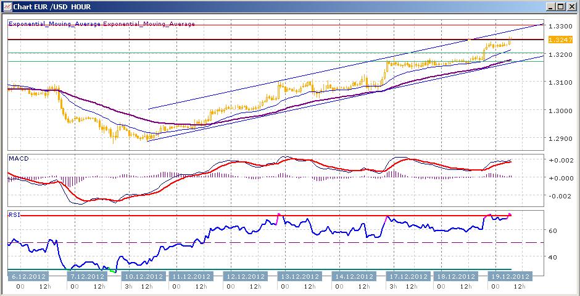
Task: Select the 18.12.2012 date marker
Action: (x=455, y=276)
